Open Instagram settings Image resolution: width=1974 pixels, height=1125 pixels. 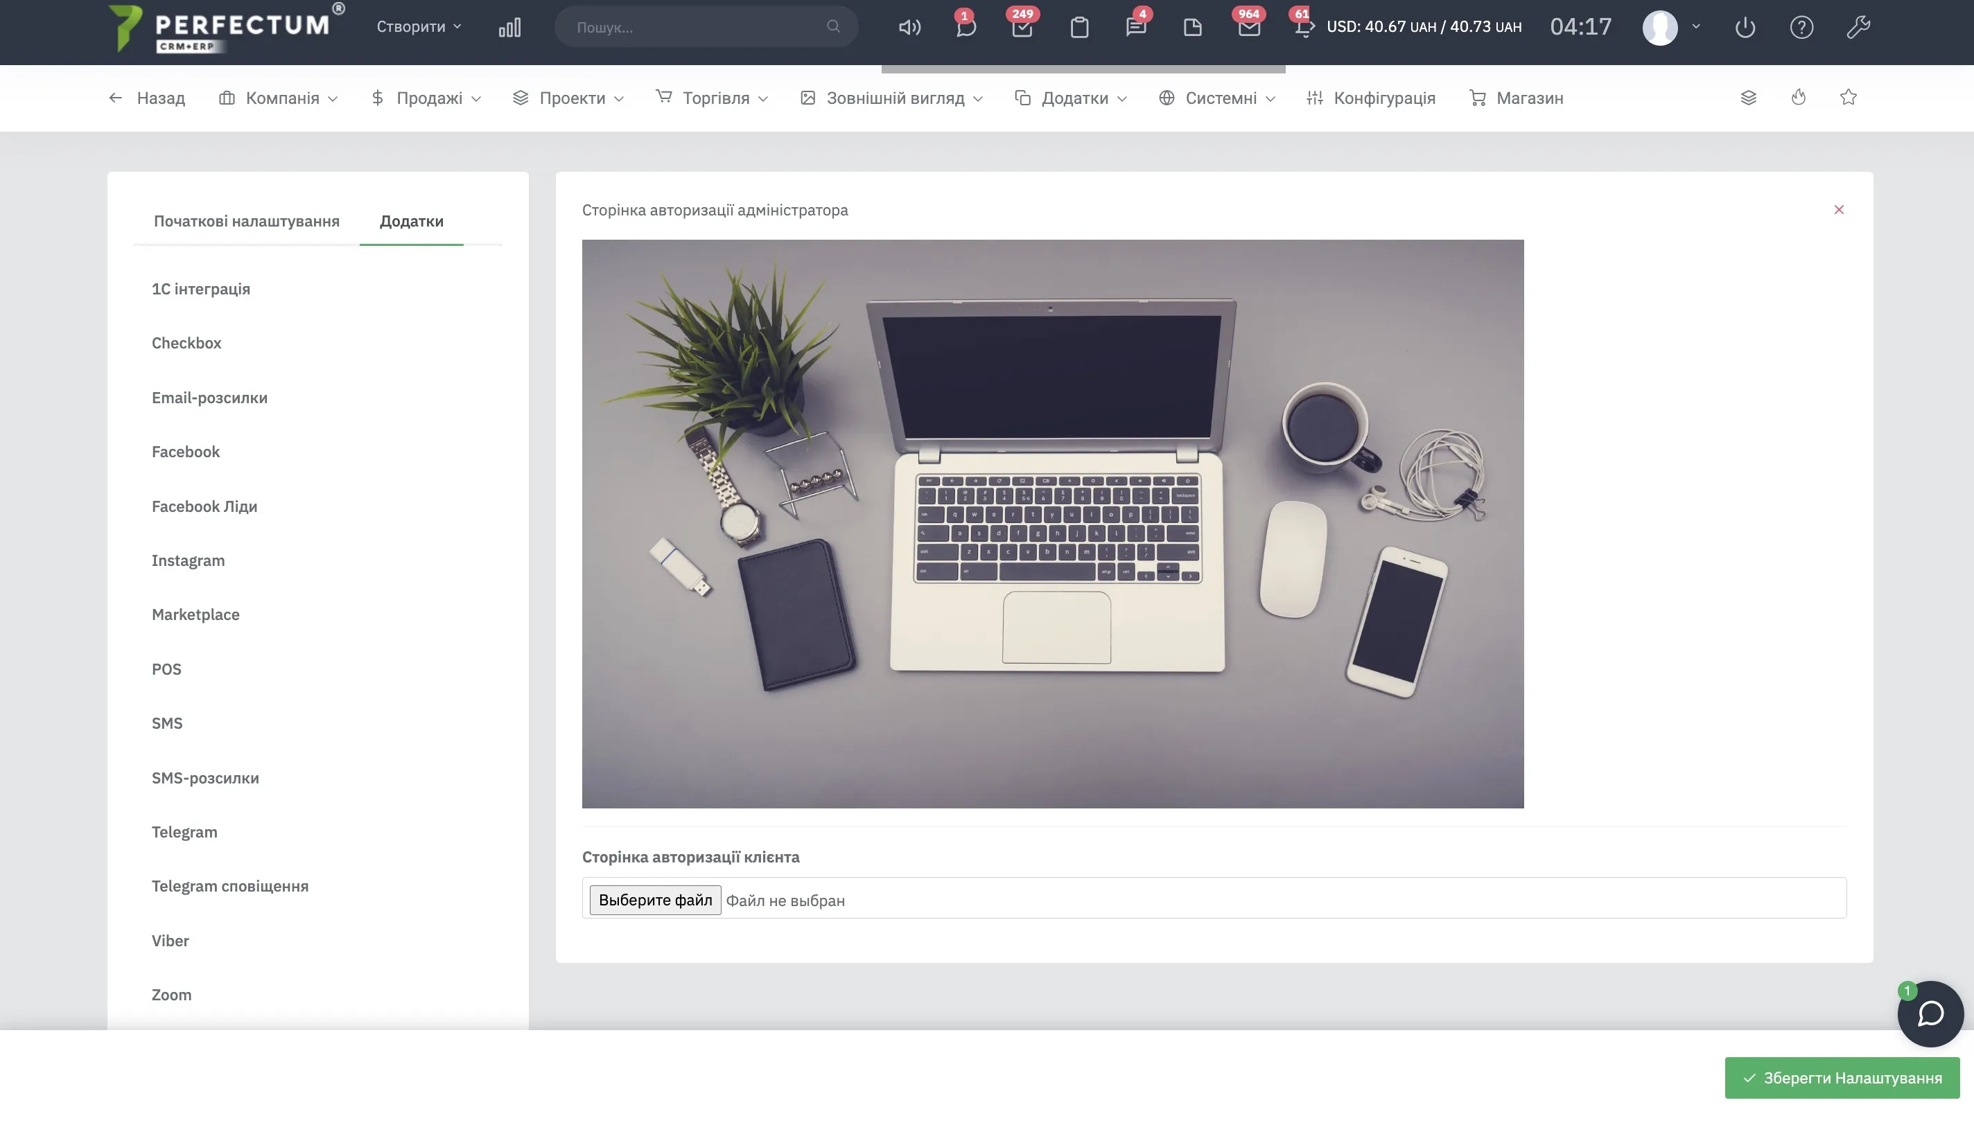coord(188,561)
